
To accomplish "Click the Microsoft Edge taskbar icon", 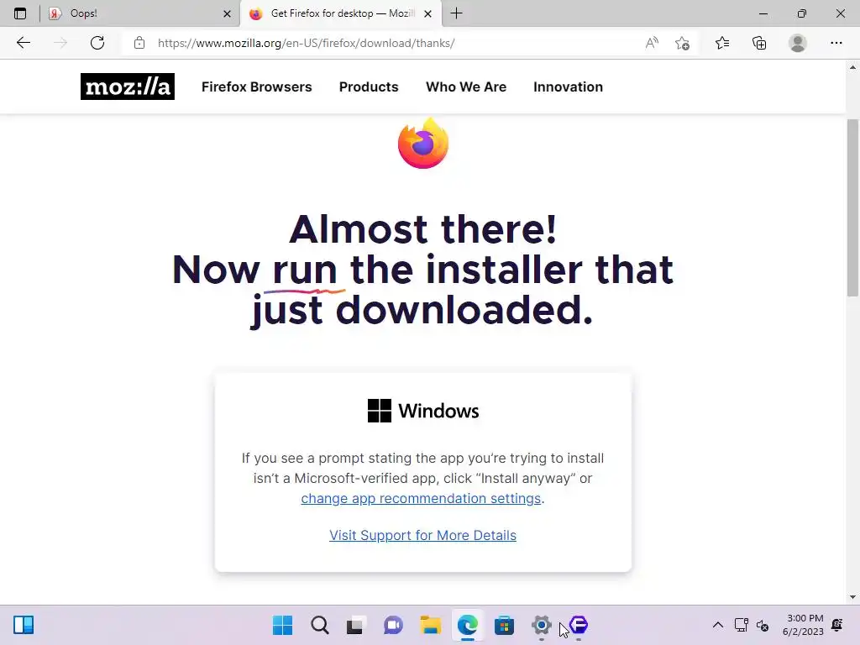I will 467,625.
